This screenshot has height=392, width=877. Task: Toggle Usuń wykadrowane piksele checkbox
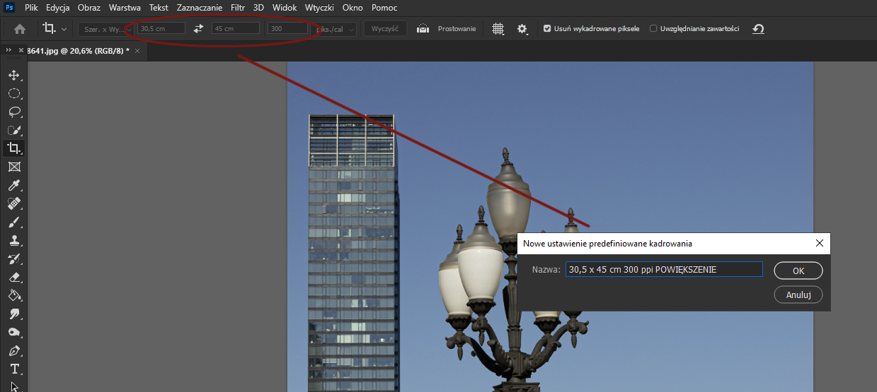[547, 29]
